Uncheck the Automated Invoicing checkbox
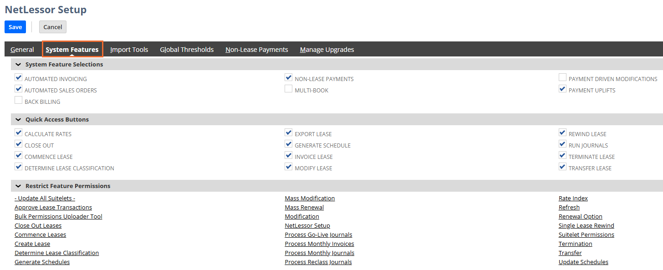The height and width of the screenshot is (270, 663). 19,78
